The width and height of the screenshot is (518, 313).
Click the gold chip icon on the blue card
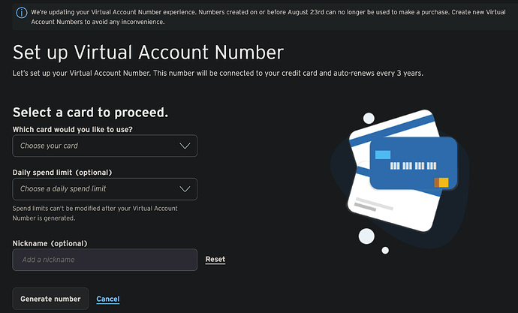tap(441, 182)
